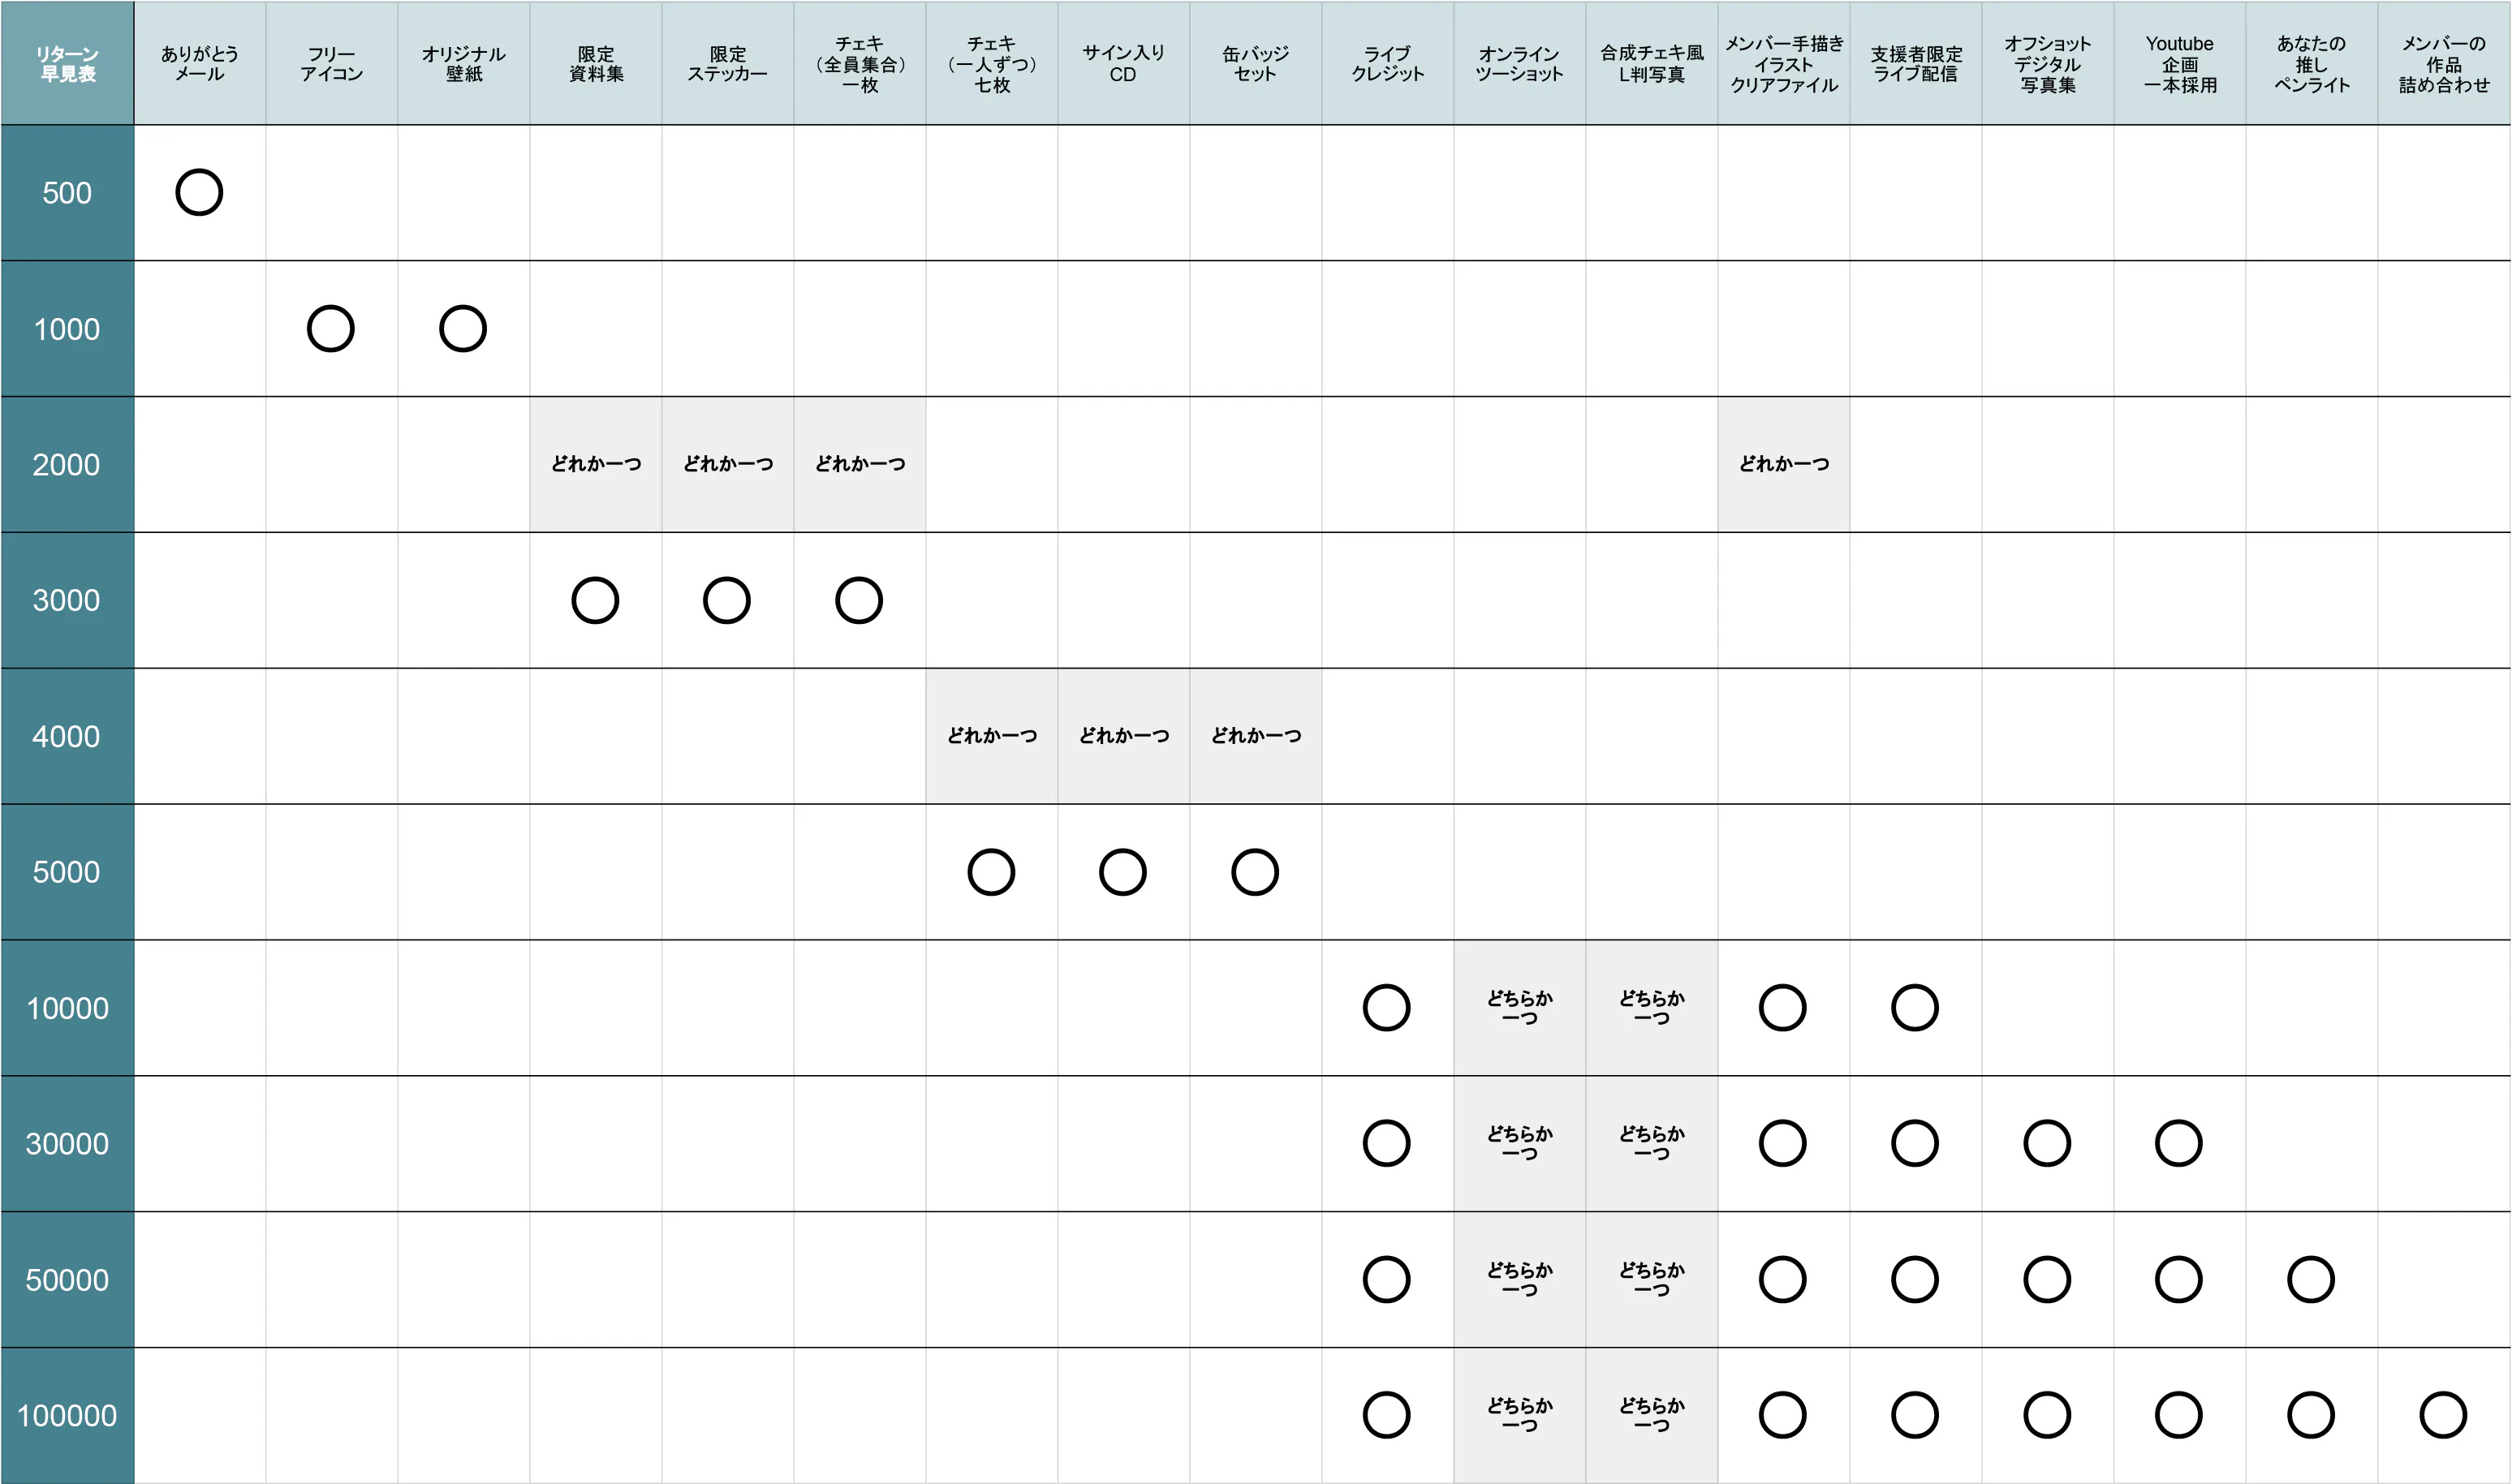
Task: Click the オリジナル壁紙 circle in the 1000 row
Action: [x=463, y=329]
